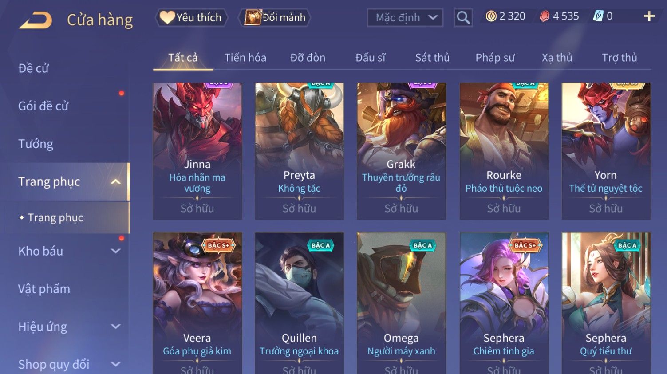Switch to the Tiến hóa tab
The width and height of the screenshot is (667, 374).
(245, 58)
